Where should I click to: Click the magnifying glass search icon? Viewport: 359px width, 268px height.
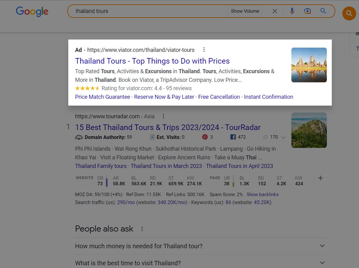(x=323, y=11)
